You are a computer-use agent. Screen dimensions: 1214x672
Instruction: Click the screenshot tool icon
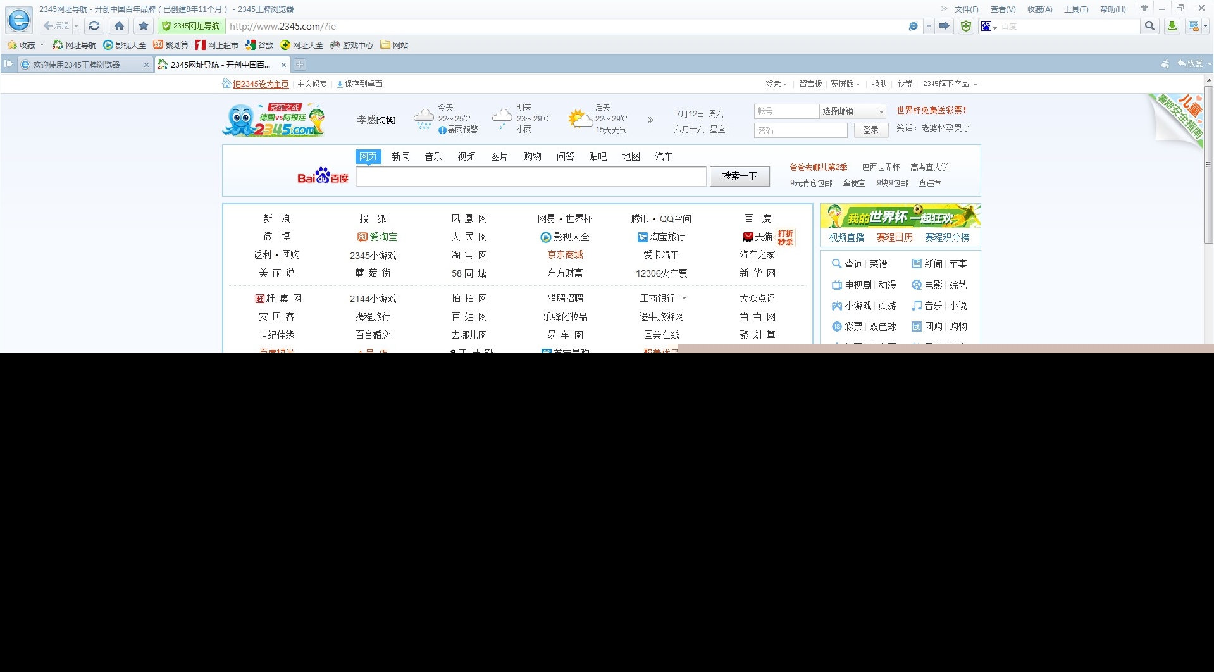(x=1193, y=26)
